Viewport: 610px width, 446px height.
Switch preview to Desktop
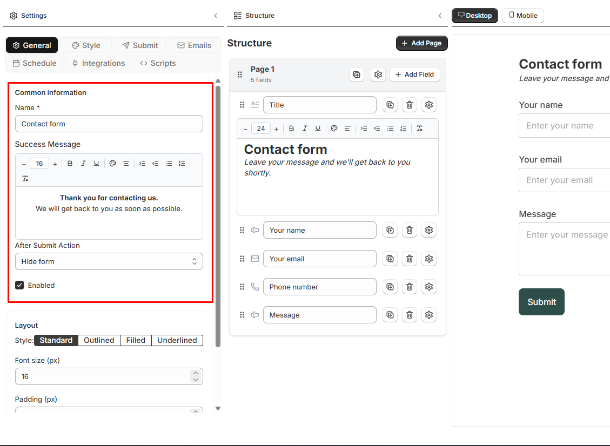coord(475,16)
